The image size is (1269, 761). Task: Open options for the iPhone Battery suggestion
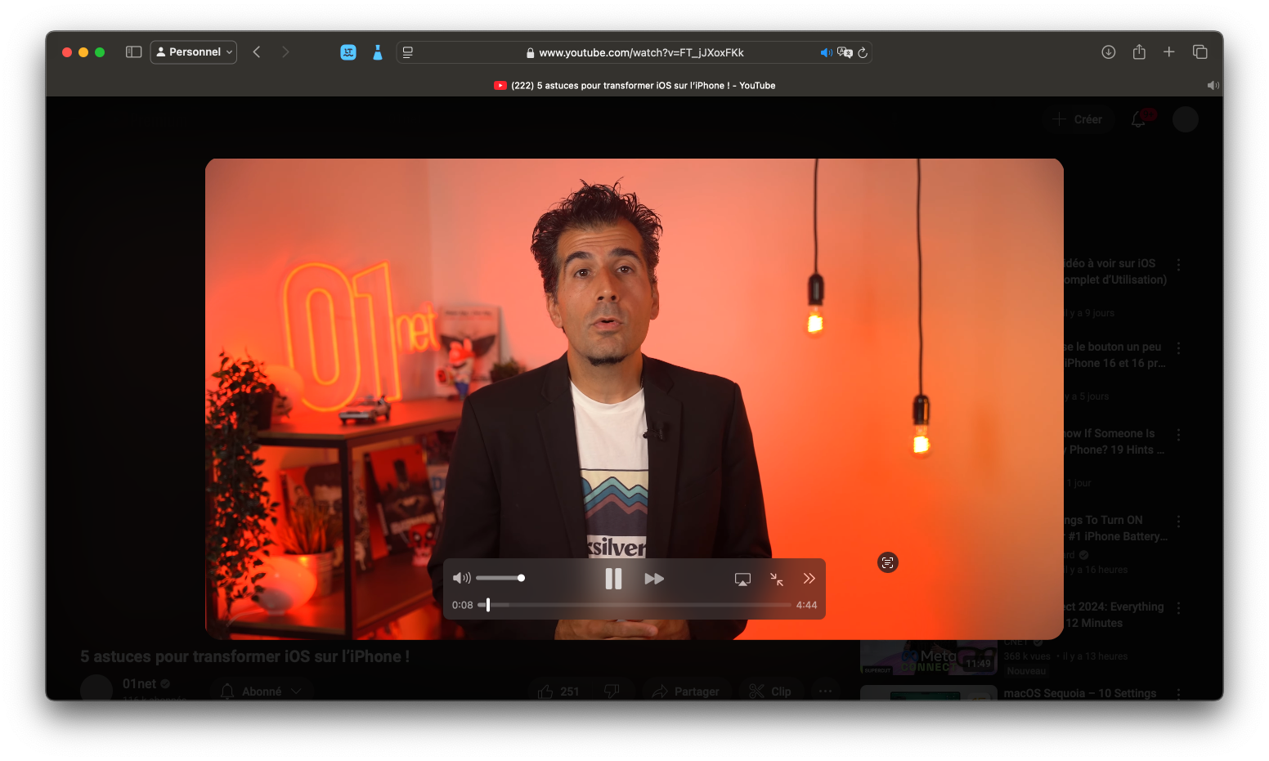pyautogui.click(x=1178, y=522)
